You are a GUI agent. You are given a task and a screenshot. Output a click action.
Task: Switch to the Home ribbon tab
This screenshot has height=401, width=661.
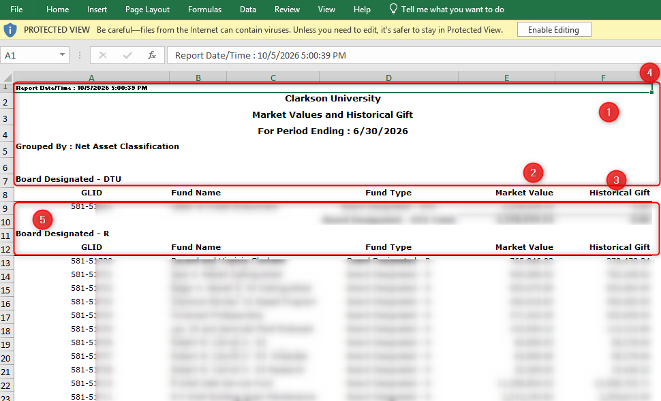pos(57,10)
